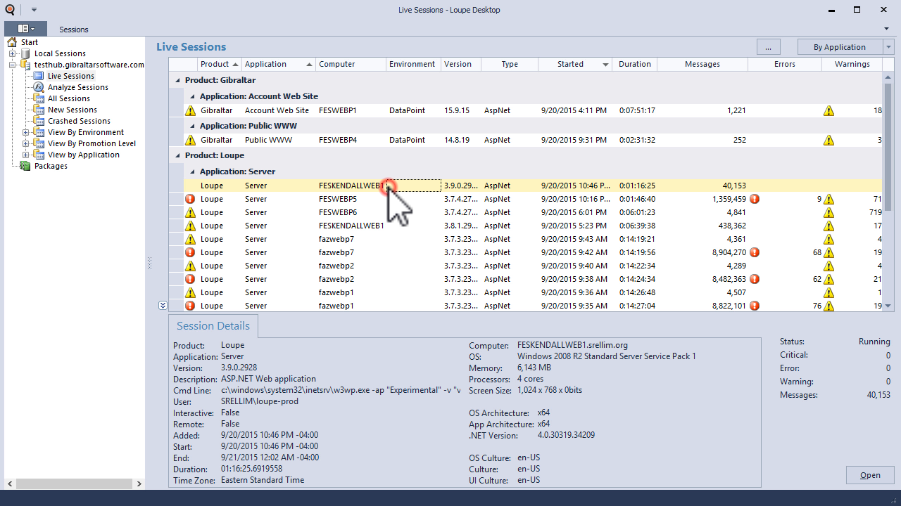Collapse session details with double-chevron button
Image resolution: width=901 pixels, height=506 pixels.
pos(163,306)
